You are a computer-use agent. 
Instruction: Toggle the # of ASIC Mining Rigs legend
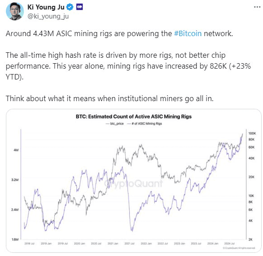coord(145,124)
